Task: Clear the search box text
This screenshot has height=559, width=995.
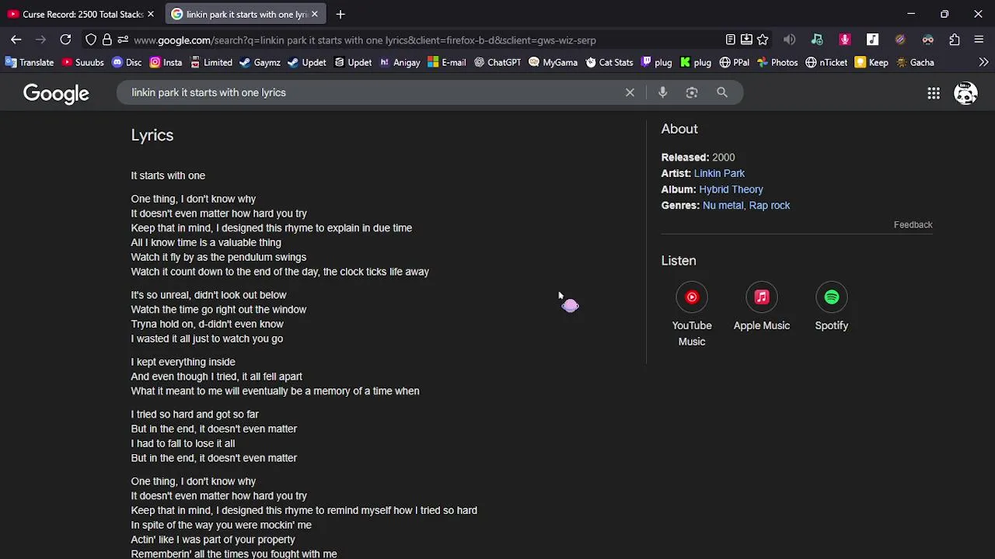Action: (x=630, y=92)
